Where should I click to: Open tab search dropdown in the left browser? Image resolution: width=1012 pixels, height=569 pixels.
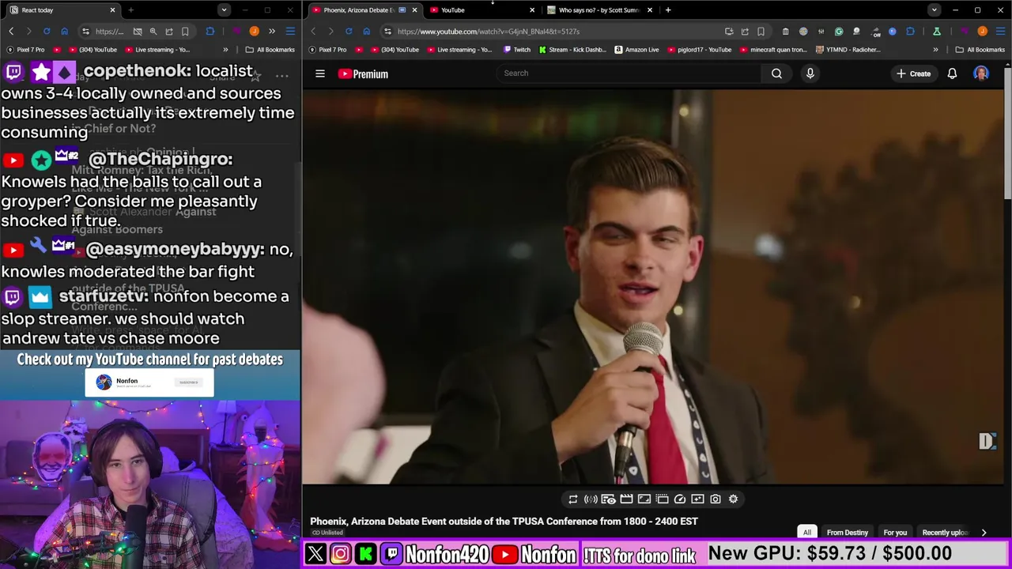(225, 10)
